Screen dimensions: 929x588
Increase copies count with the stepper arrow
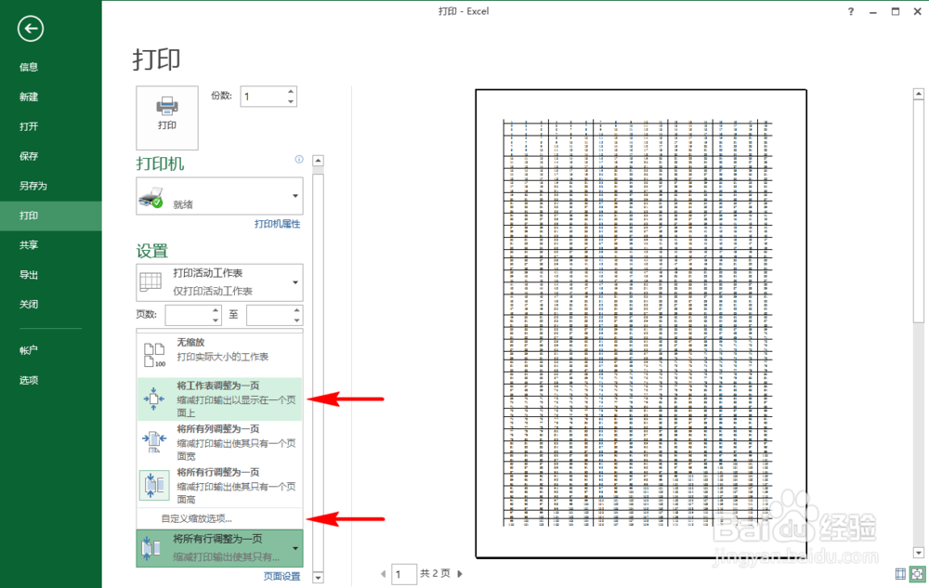tap(291, 92)
